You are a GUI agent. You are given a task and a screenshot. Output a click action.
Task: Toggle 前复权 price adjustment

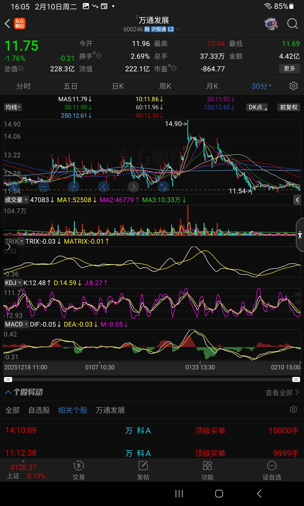[x=289, y=107]
